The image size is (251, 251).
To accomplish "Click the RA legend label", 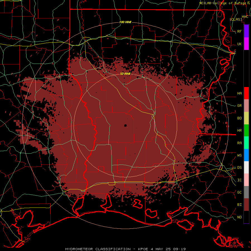I will pos(240,143).
